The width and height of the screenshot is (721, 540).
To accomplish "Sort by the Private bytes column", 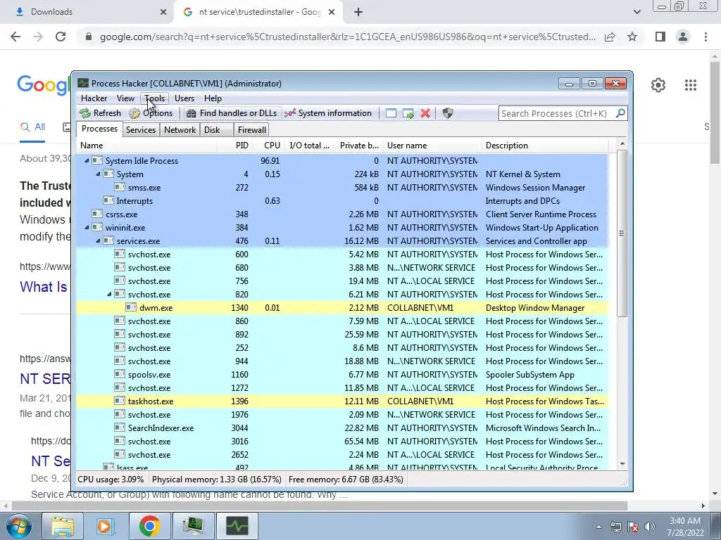I will [x=358, y=146].
